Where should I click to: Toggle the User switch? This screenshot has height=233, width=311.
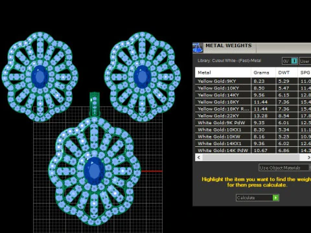pos(305,61)
